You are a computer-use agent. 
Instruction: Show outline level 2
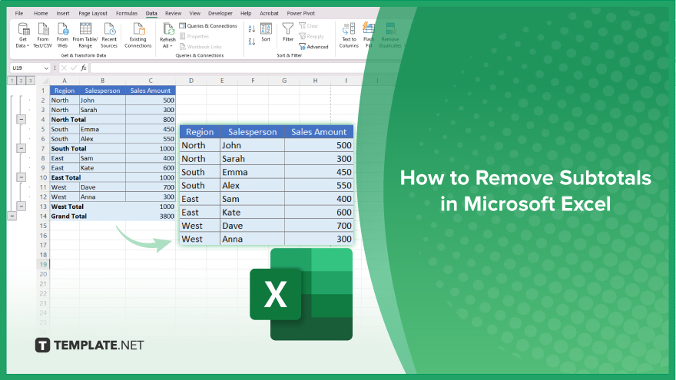pyautogui.click(x=21, y=81)
